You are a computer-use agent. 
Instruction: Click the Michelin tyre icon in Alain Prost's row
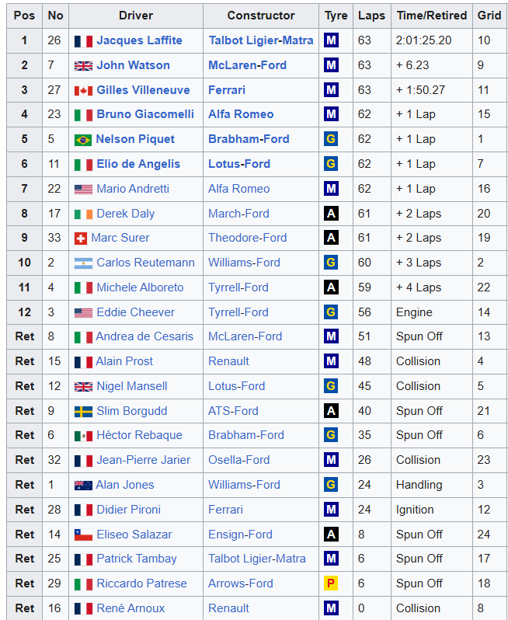(331, 361)
